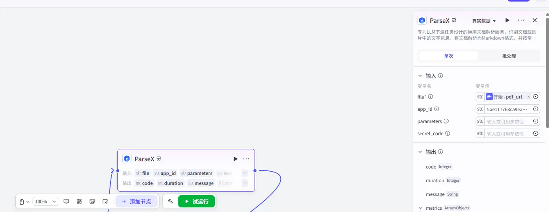549x212 pixels.
Task: Open the 真实数据 data mode dropdown
Action: point(484,21)
